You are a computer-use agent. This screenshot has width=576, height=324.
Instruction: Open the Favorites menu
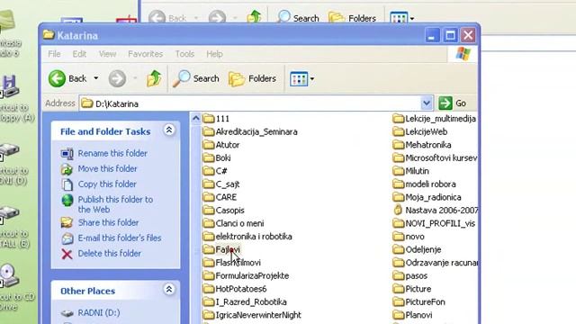(x=145, y=54)
